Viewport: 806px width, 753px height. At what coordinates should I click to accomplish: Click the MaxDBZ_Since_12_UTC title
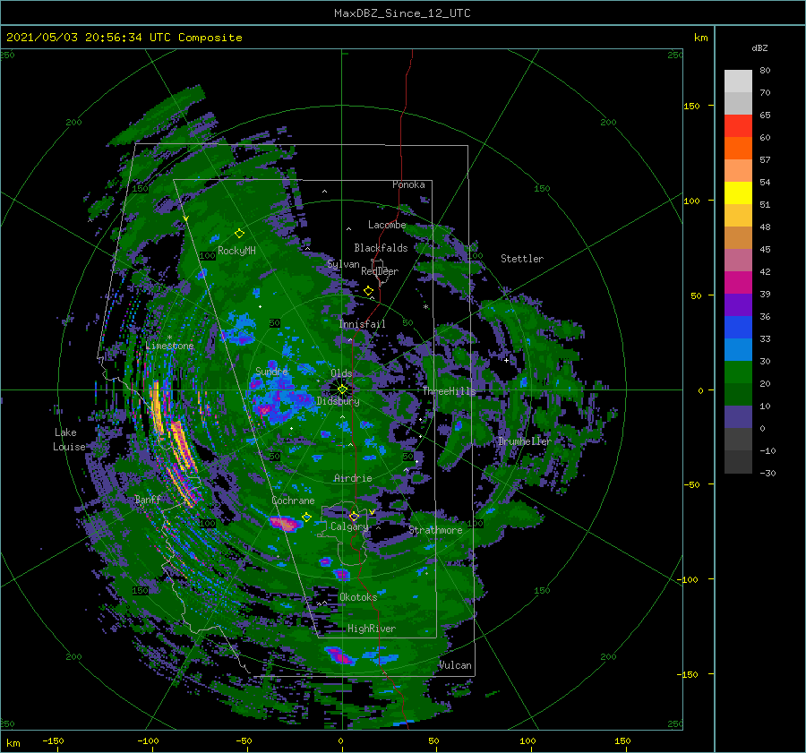[x=402, y=13]
